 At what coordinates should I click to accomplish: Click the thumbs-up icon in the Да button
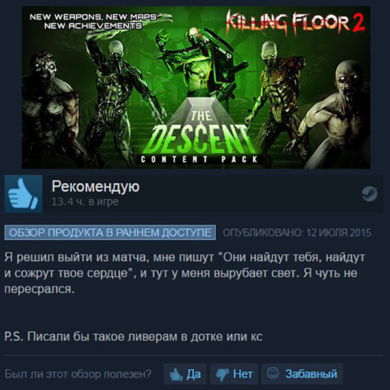pyautogui.click(x=176, y=374)
